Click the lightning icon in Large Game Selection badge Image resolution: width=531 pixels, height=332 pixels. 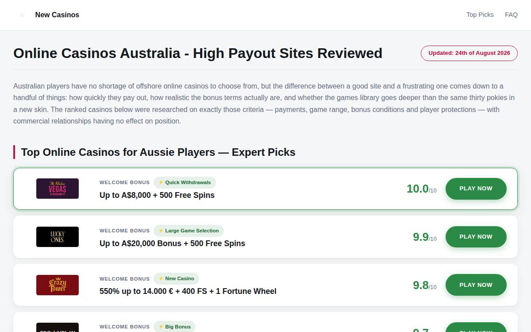(x=161, y=231)
